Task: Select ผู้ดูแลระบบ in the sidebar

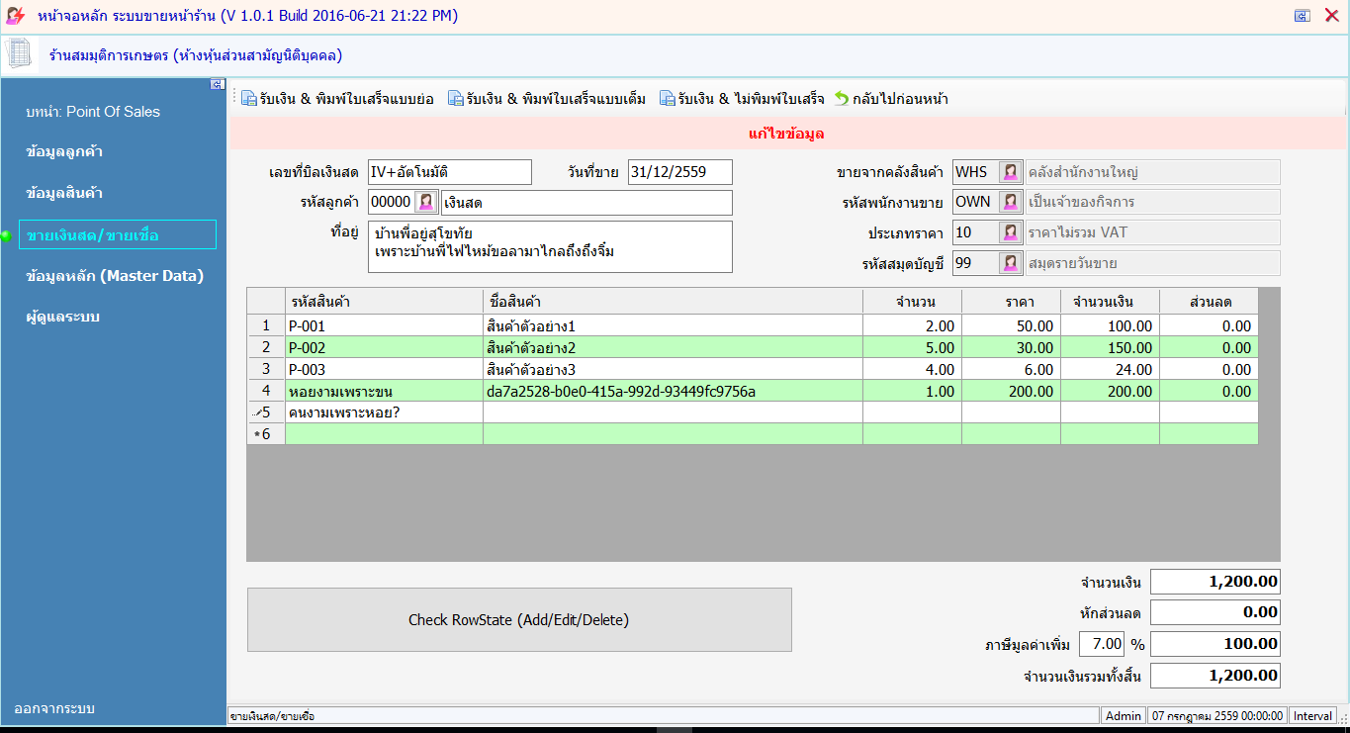Action: pos(63,317)
